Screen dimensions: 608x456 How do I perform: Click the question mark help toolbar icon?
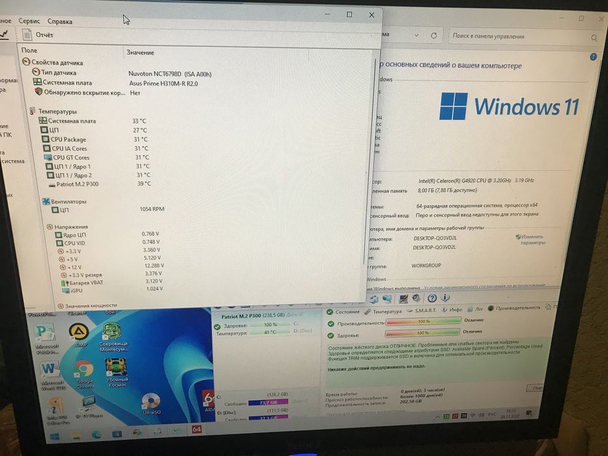coord(432,298)
